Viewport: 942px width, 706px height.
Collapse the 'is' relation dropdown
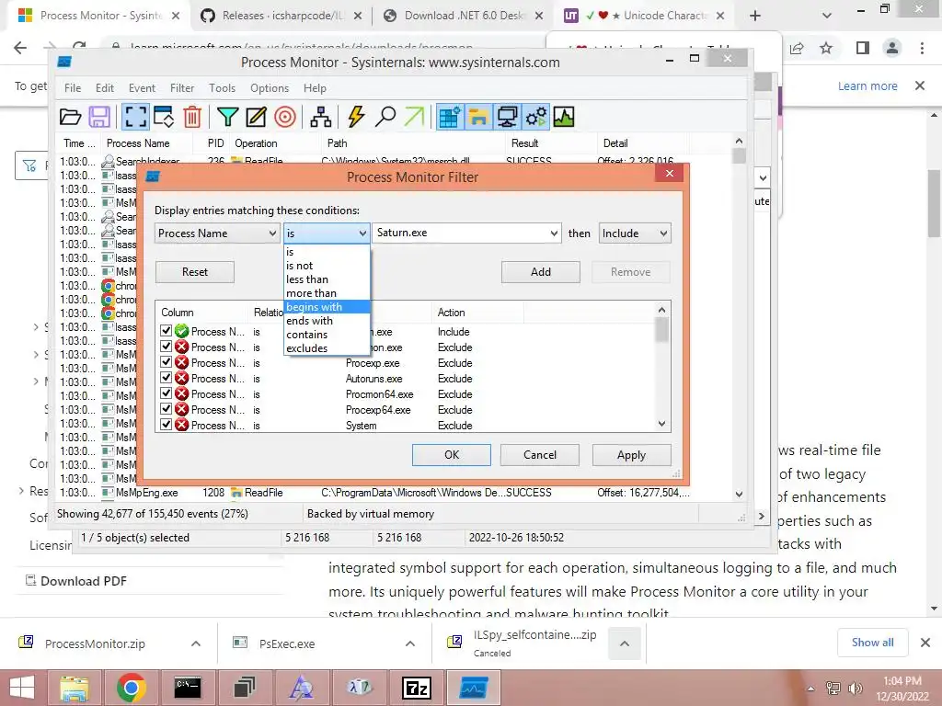pyautogui.click(x=362, y=233)
